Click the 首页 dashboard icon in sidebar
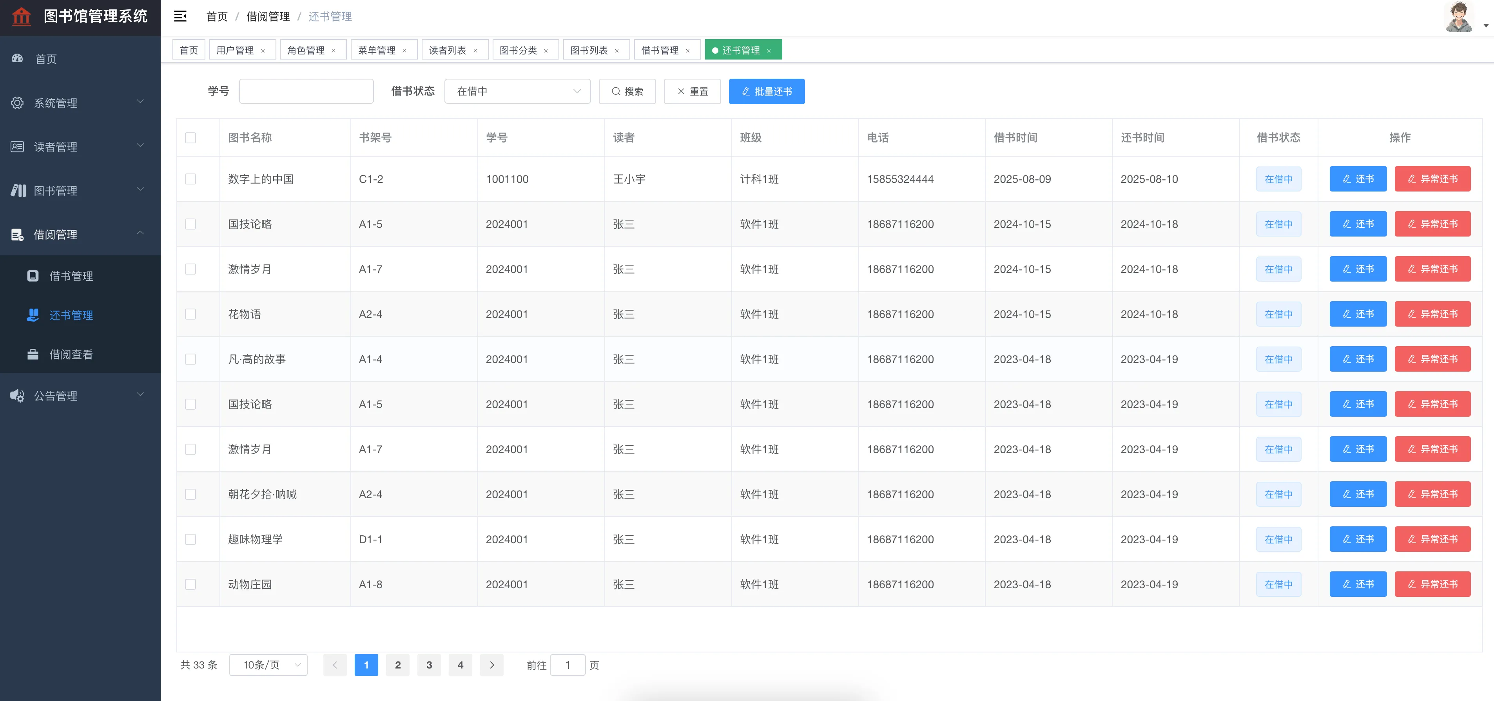 pos(17,58)
